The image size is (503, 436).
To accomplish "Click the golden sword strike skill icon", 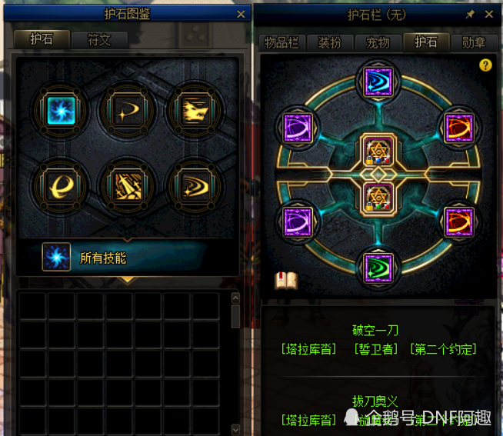I will point(128,186).
